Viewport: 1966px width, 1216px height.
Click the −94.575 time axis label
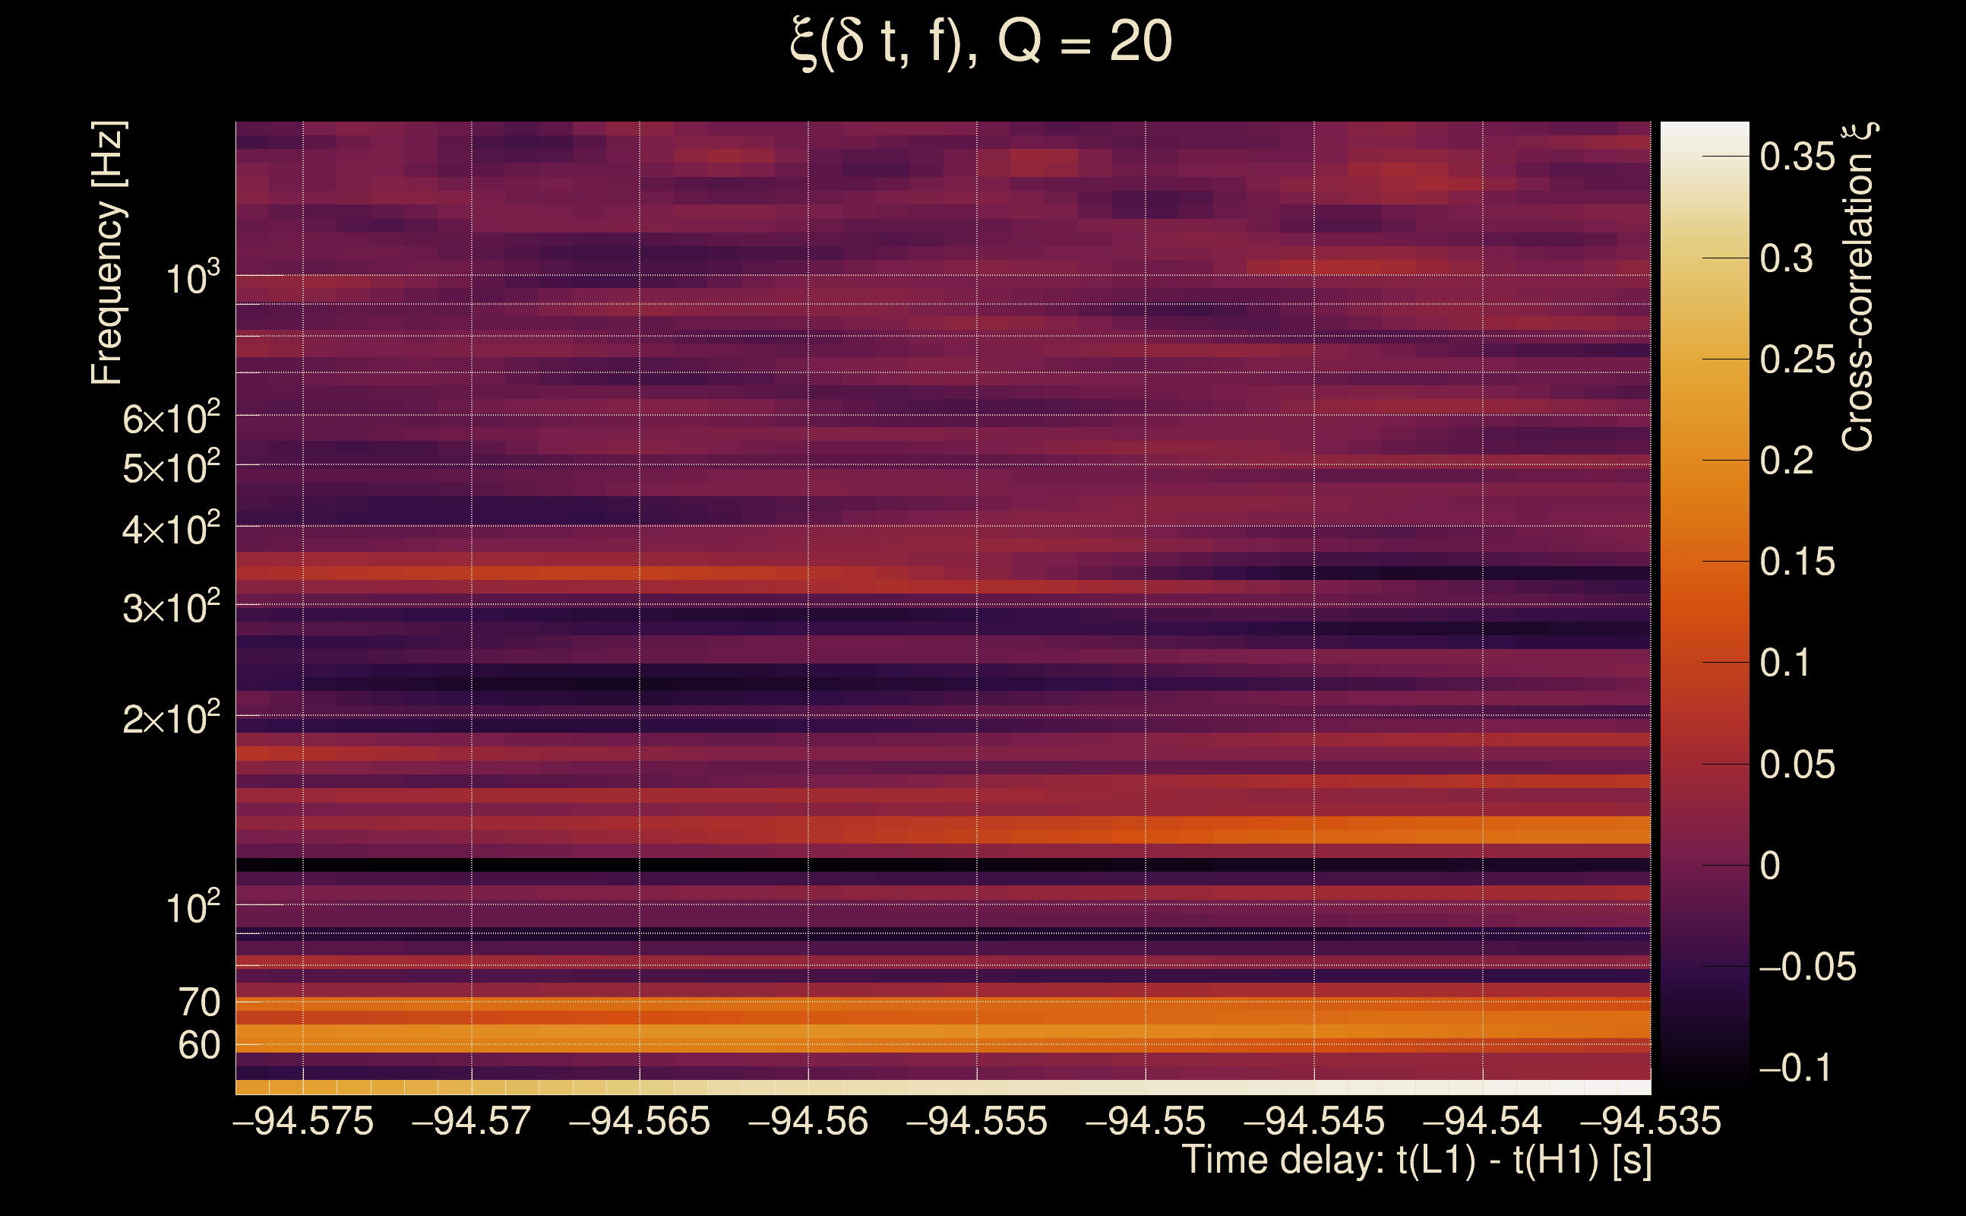coord(303,1121)
